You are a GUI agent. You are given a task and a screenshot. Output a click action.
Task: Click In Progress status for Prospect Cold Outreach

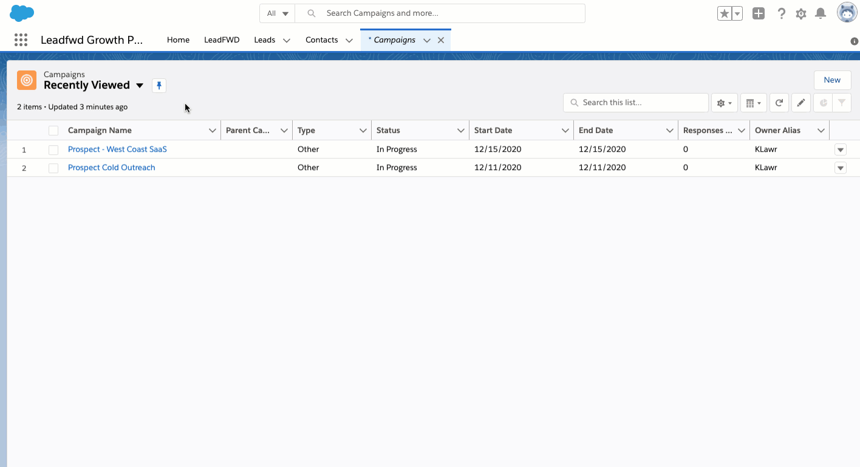coord(397,168)
